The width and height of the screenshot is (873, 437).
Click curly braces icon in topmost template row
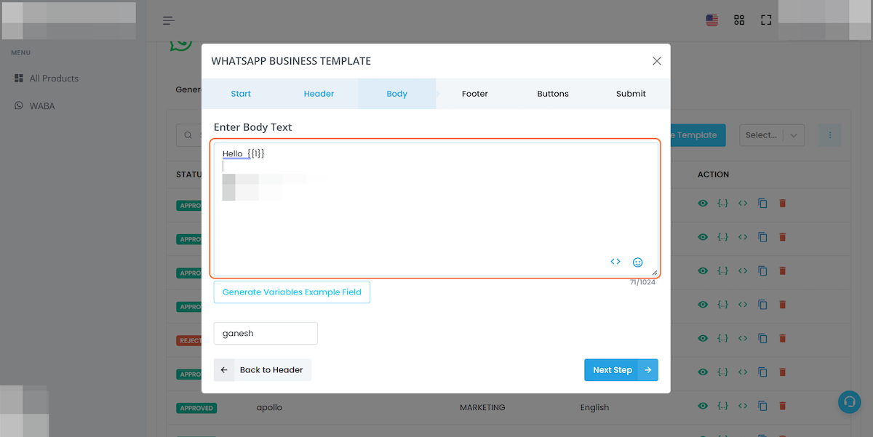point(722,204)
